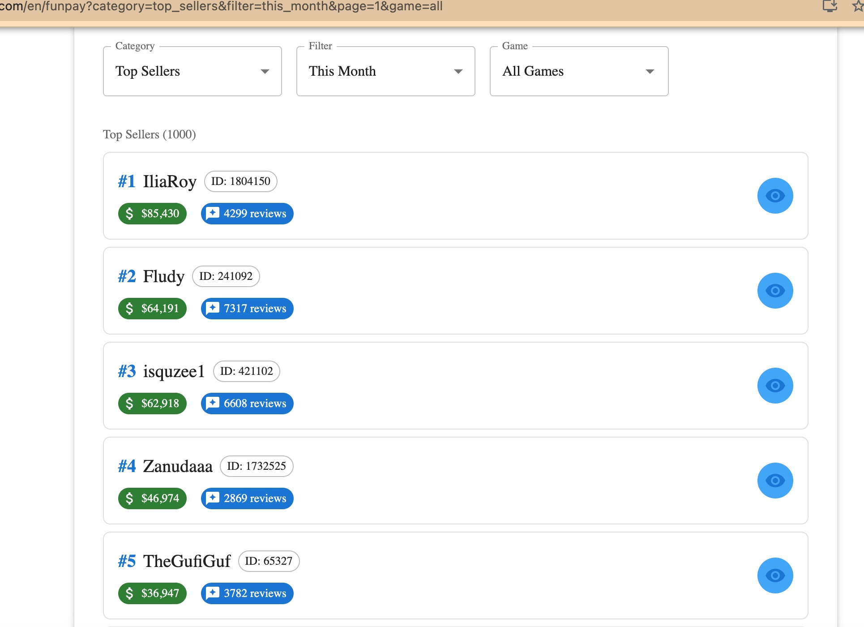Screen dimensions: 864x627
Task: Click the eye icon for isquzee1
Action: click(775, 386)
